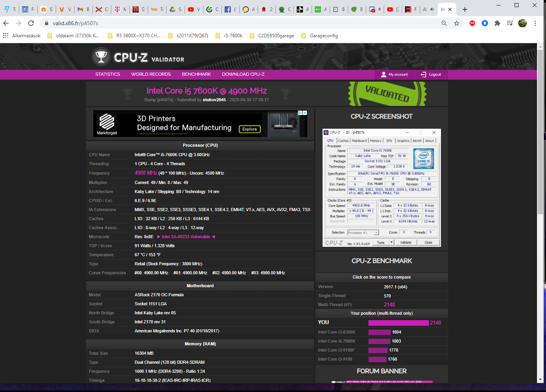
Task: Open the BENCHMARK menu item
Action: 196,75
